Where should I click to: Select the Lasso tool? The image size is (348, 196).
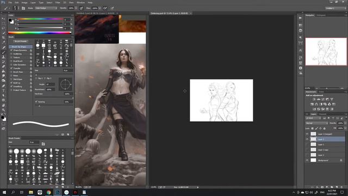[x=3, y=28]
